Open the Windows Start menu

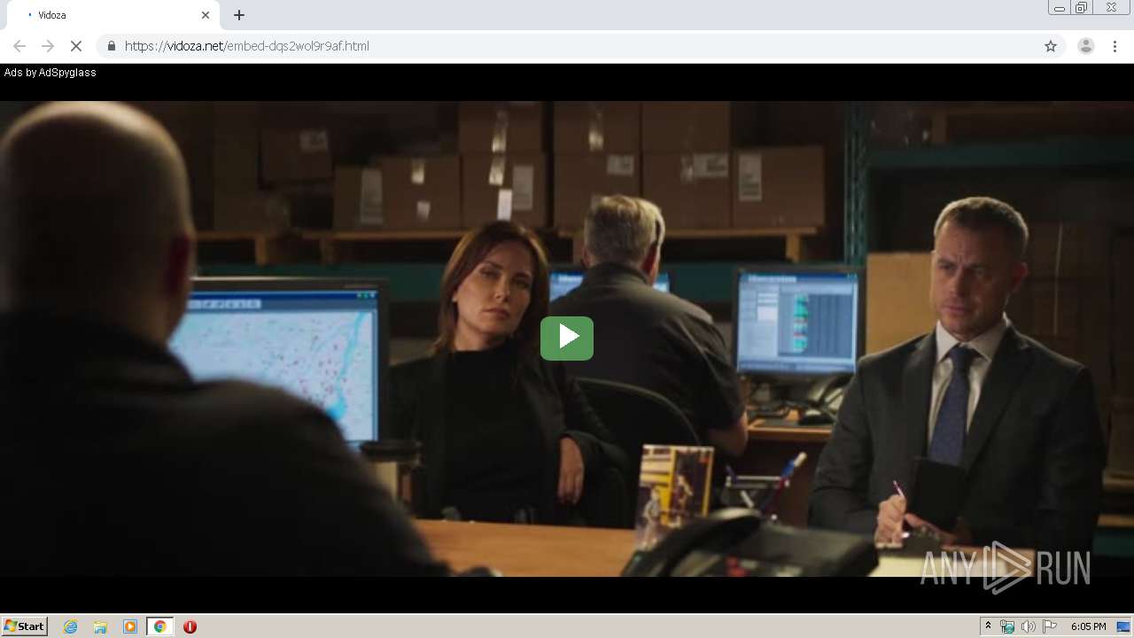click(24, 626)
